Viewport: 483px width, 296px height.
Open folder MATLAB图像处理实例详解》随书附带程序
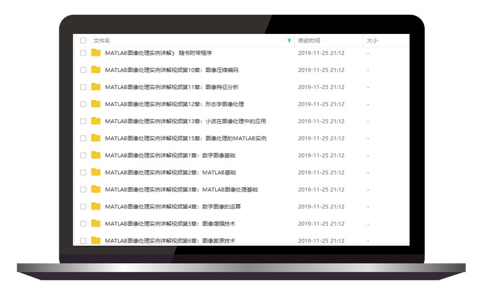tap(158, 53)
